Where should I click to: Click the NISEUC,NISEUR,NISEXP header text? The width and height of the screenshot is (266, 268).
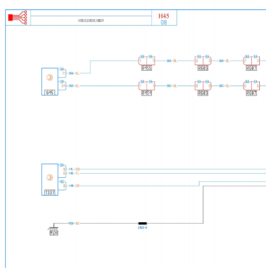(x=91, y=20)
